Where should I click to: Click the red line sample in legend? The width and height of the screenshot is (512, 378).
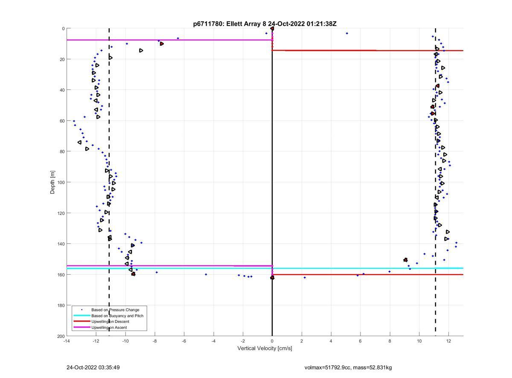click(x=81, y=322)
